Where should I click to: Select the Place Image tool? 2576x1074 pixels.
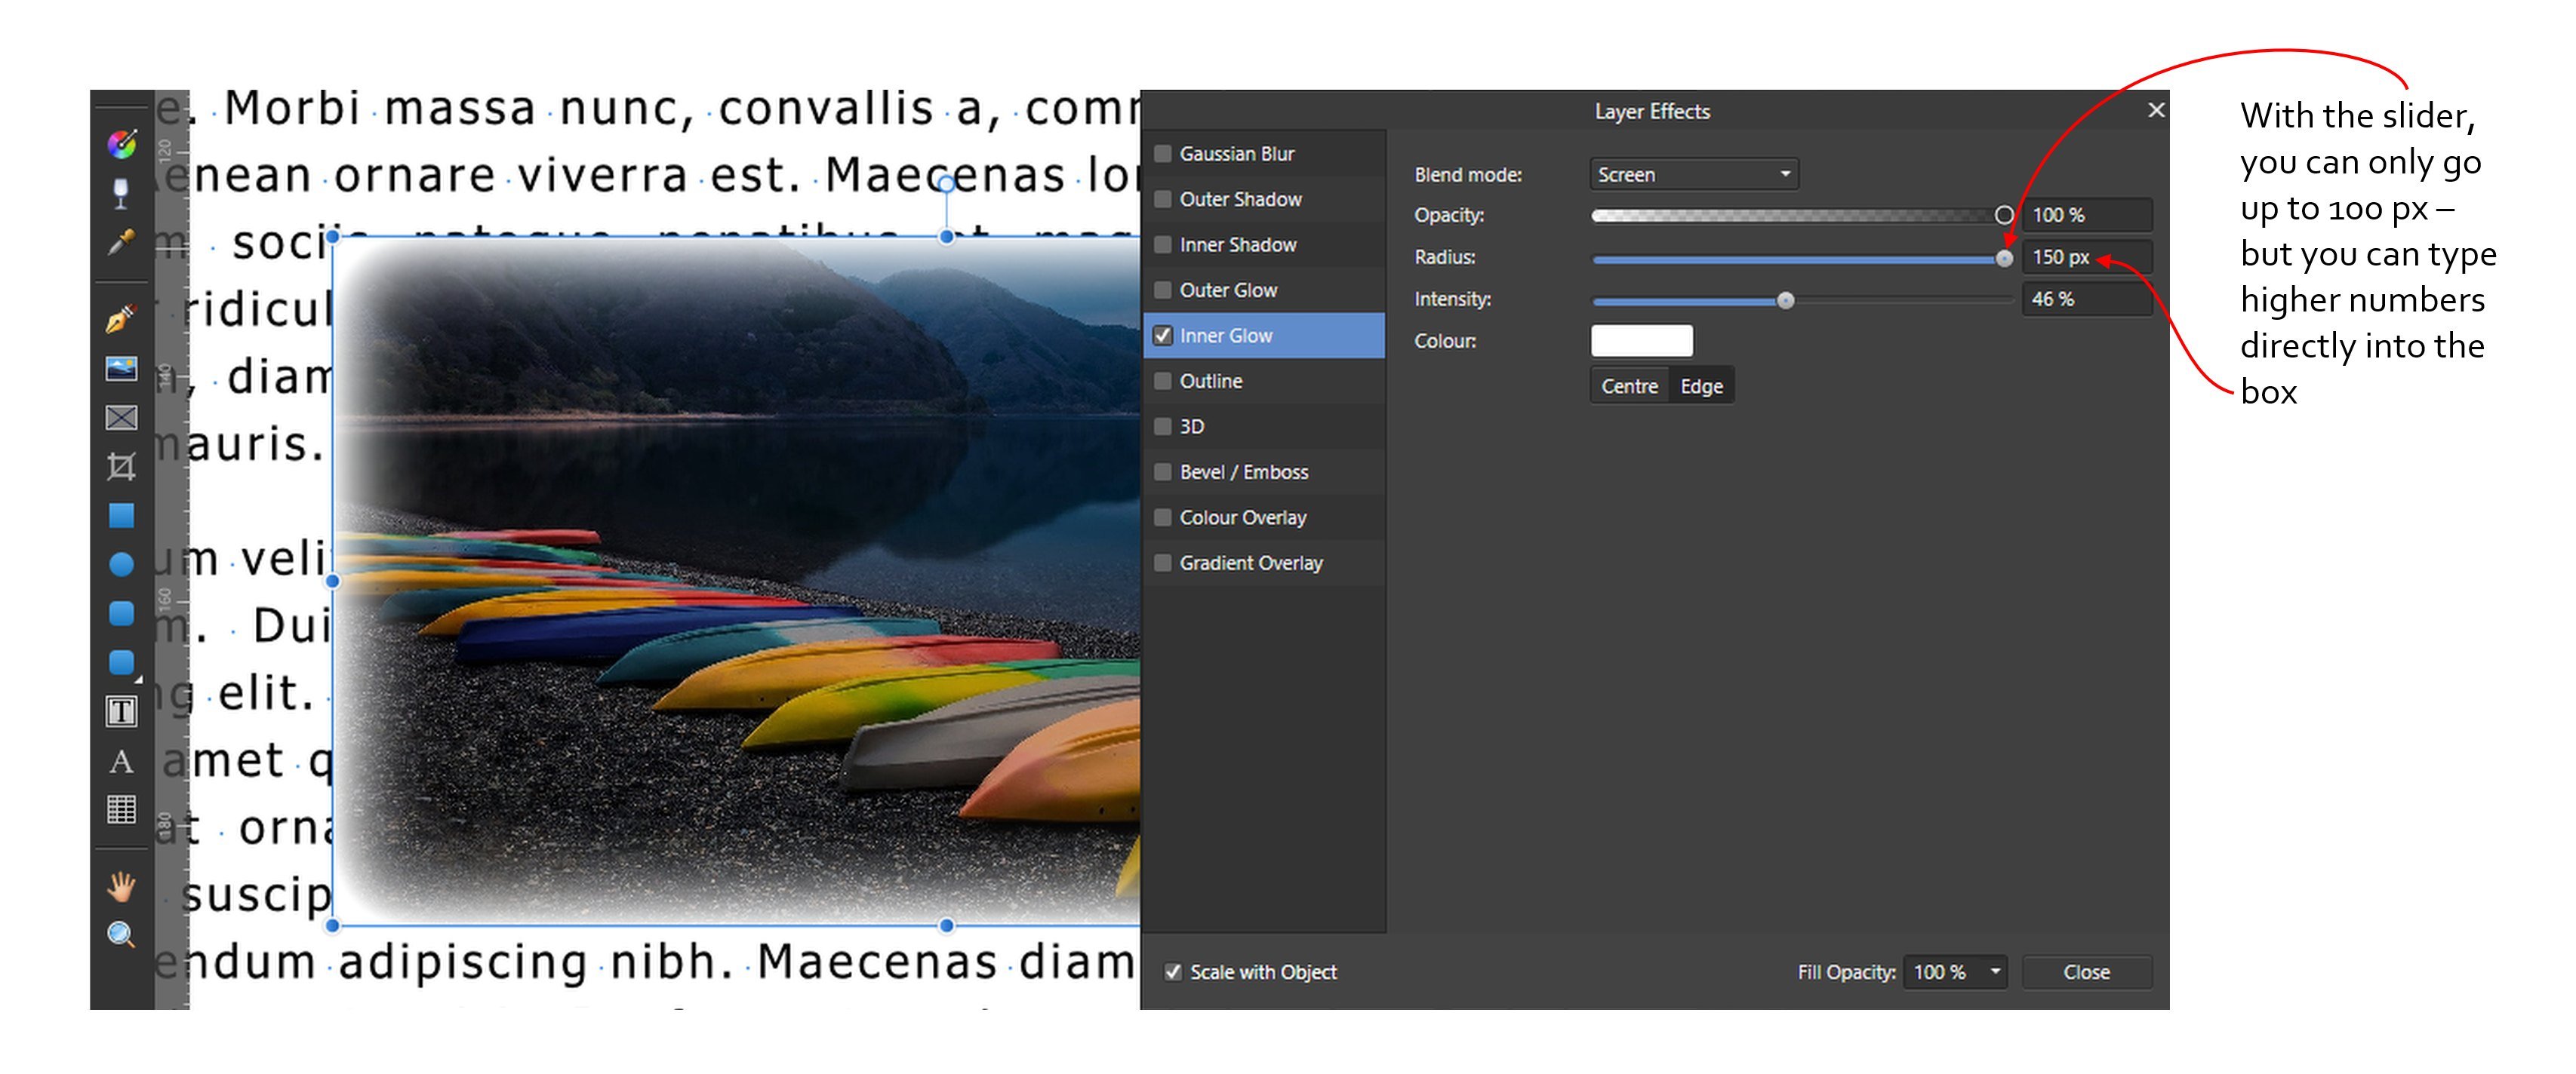[121, 369]
